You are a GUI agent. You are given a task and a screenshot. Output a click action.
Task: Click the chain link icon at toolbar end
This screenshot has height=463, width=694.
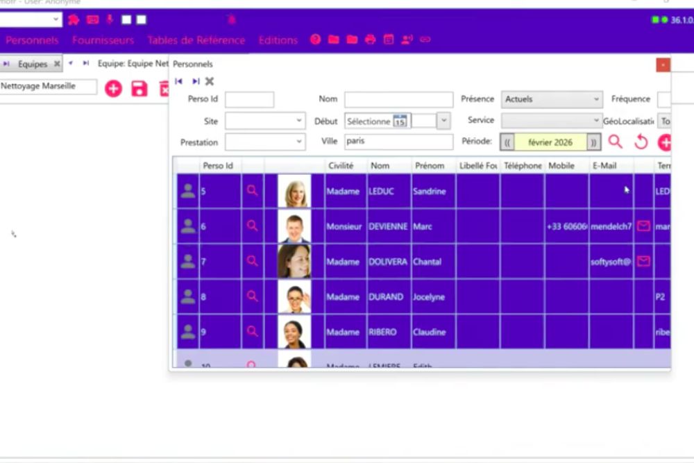click(x=425, y=40)
